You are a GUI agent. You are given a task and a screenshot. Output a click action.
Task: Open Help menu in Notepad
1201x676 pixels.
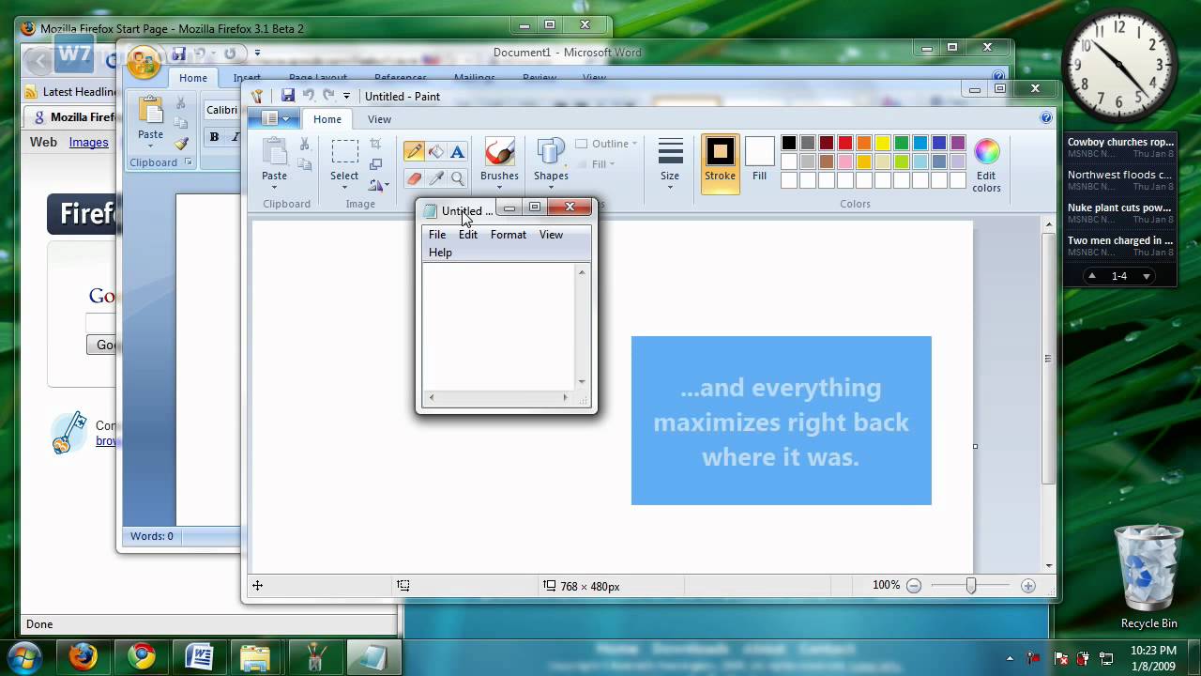tap(440, 253)
